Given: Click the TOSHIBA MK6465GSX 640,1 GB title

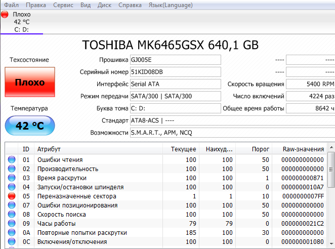Looking at the screenshot, I should (x=170, y=45).
